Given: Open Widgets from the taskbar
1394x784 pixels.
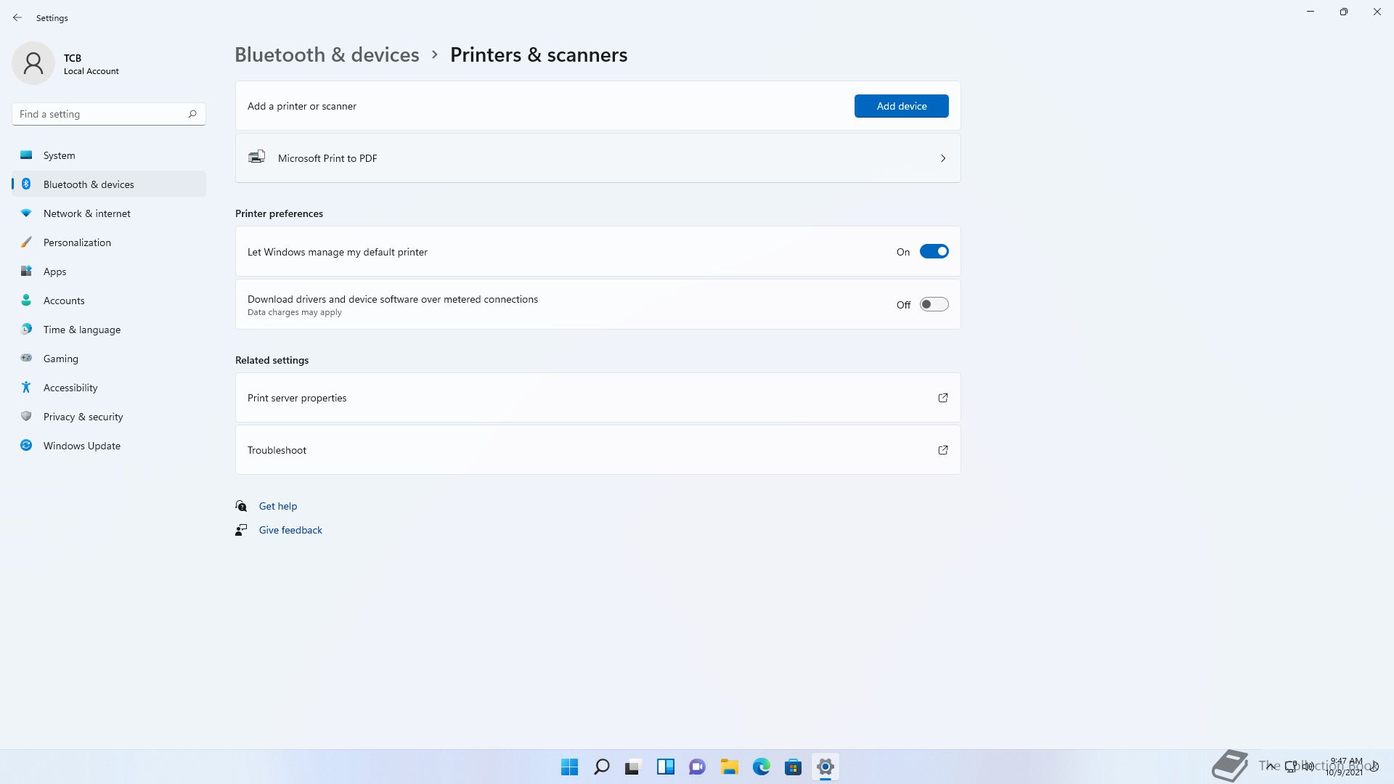Looking at the screenshot, I should point(666,767).
